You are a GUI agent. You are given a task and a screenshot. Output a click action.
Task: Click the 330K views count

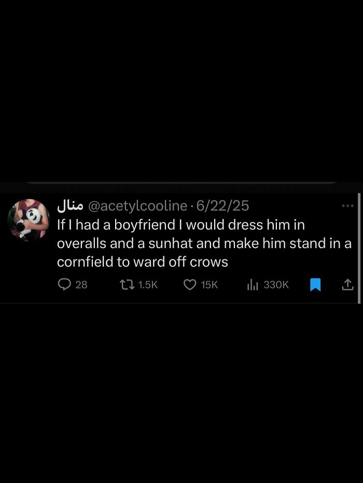(x=276, y=285)
